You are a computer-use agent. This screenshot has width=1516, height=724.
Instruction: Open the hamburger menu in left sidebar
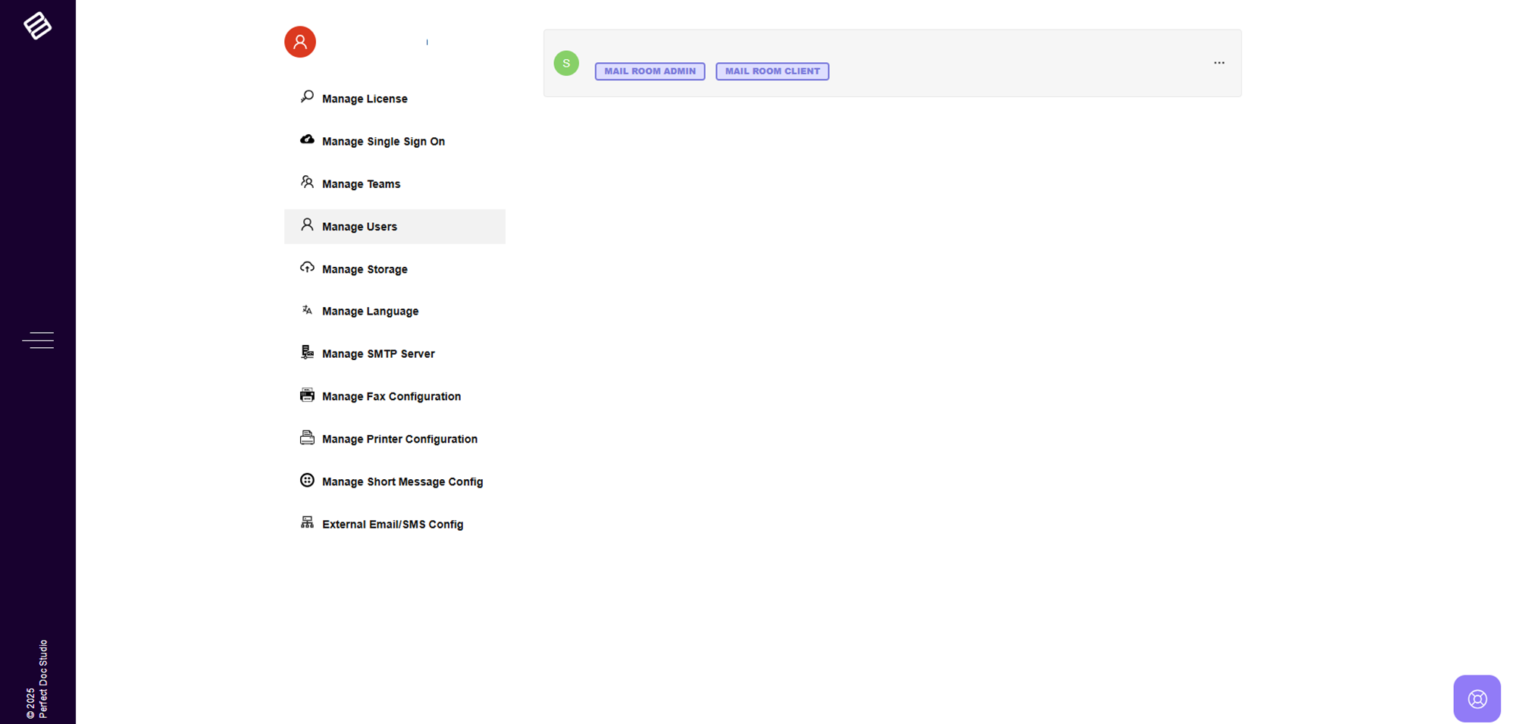coord(38,340)
